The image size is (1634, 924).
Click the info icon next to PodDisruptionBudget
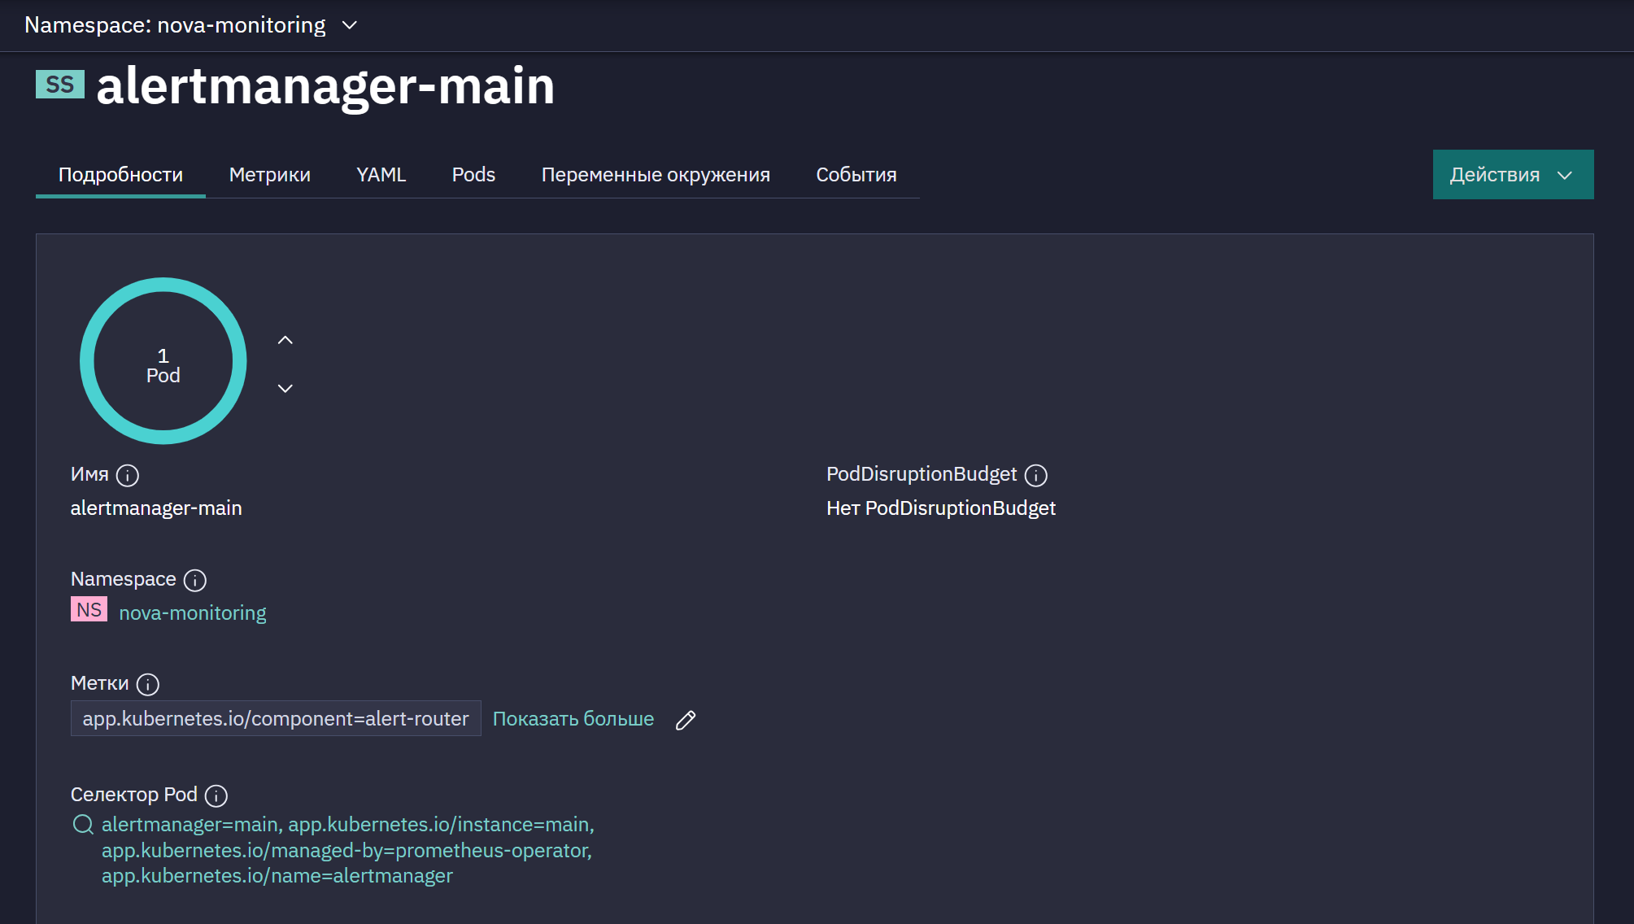1035,475
